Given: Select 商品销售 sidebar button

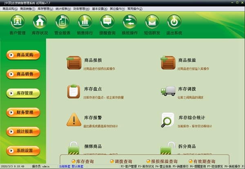Looking at the screenshot, I should click(23, 74).
